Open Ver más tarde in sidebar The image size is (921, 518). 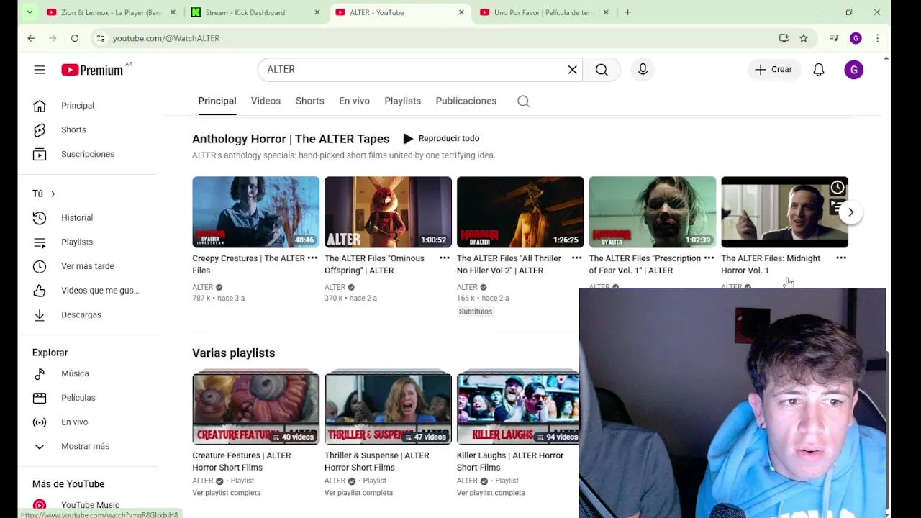[89, 267]
